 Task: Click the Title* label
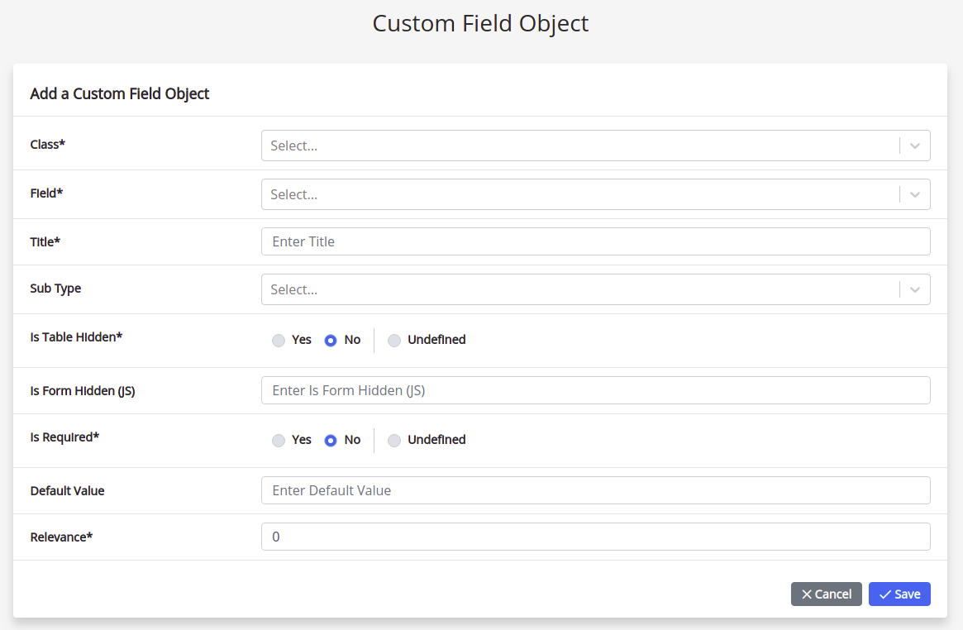point(45,242)
